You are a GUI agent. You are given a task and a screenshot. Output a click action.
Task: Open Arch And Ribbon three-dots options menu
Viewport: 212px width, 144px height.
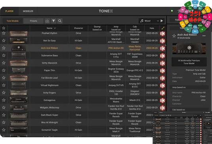204,36
